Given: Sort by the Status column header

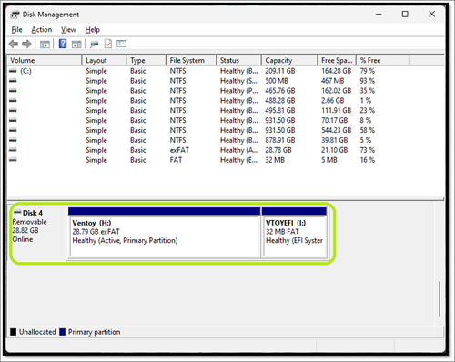Looking at the screenshot, I should coord(239,60).
